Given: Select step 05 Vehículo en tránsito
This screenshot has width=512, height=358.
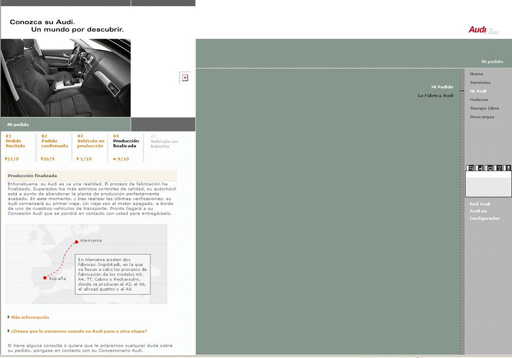Looking at the screenshot, I should point(164,141).
